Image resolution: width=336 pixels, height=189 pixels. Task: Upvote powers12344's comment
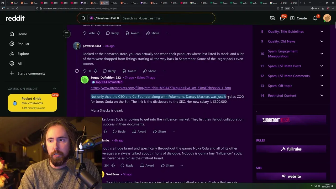click(x=85, y=71)
